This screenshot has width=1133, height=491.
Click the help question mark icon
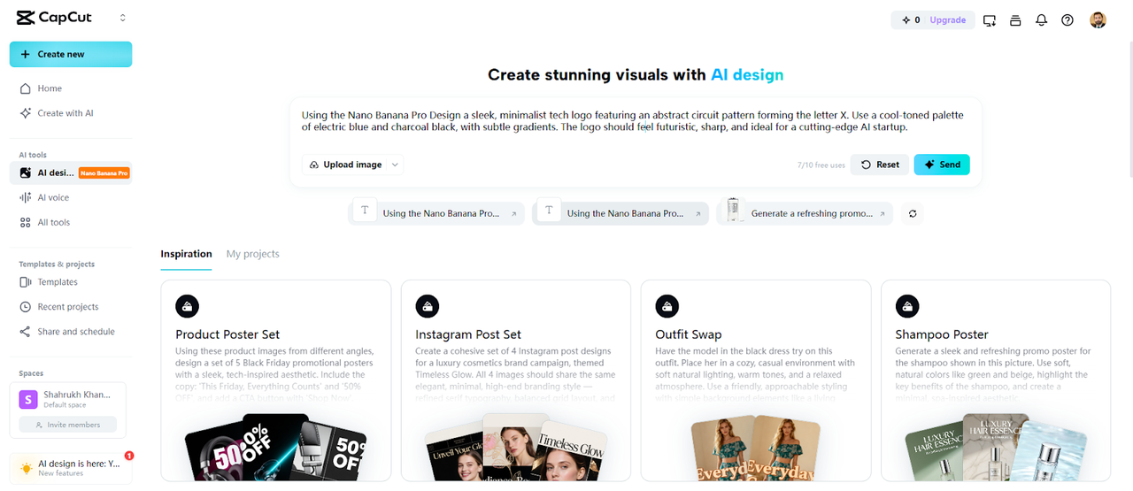pyautogui.click(x=1067, y=19)
